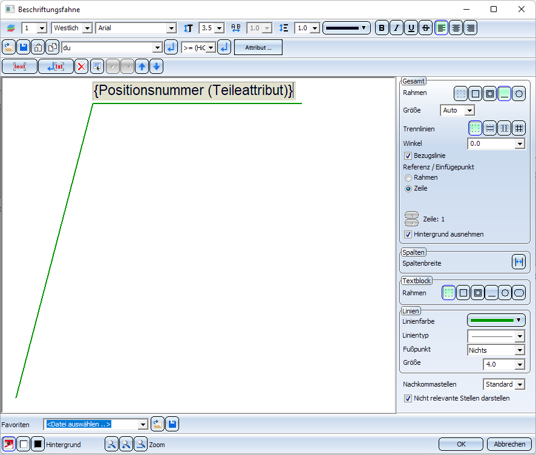Select the Positionsnummer (Teileattribut) text block
This screenshot has height=455, width=536.
[x=194, y=91]
